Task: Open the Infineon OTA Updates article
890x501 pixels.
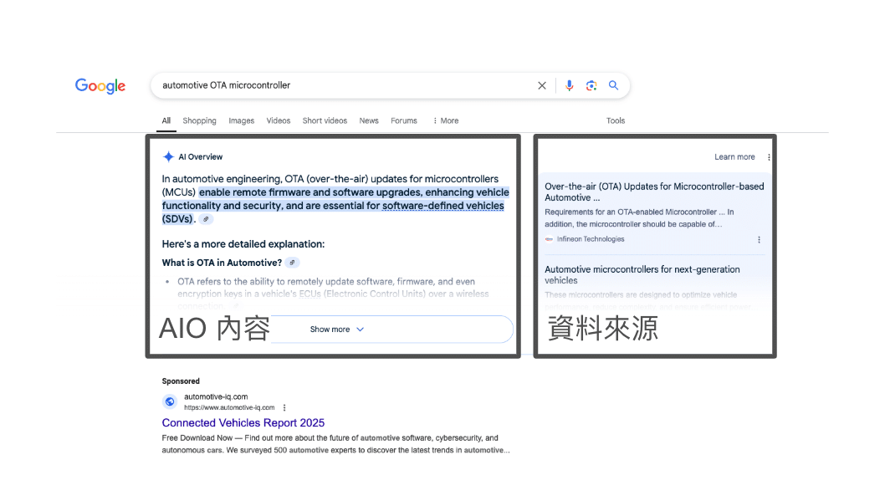Action: (654, 192)
